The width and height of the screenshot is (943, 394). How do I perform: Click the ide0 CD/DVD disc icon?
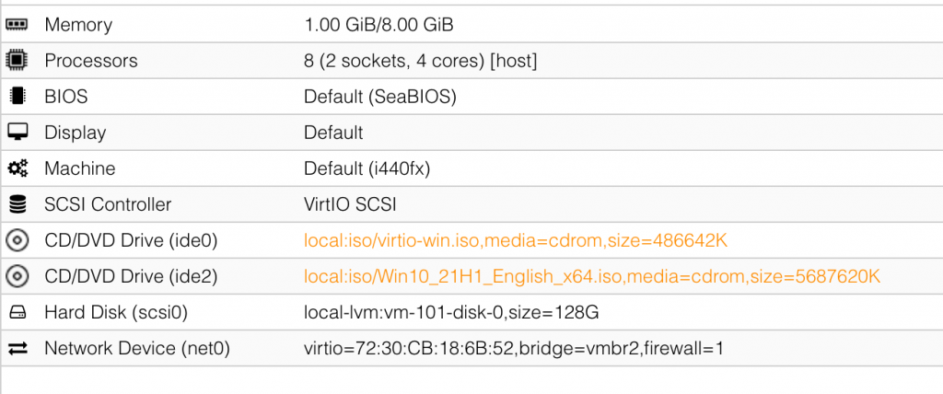(17, 241)
